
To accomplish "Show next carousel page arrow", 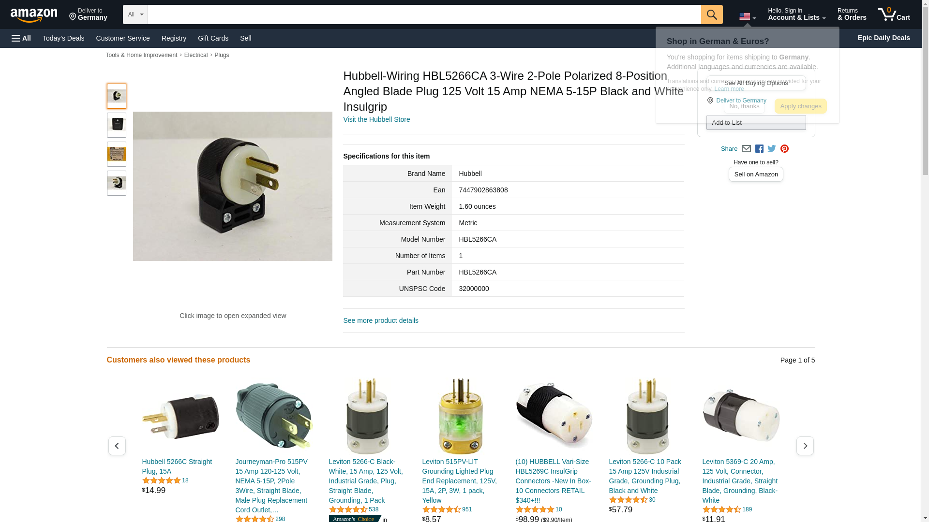I will click(805, 446).
